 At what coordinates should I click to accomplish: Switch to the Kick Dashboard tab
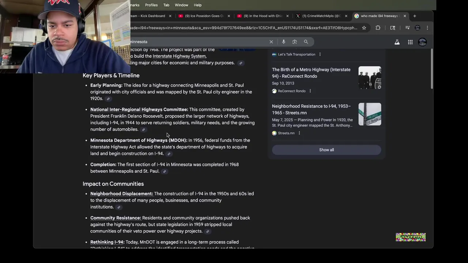(x=148, y=16)
